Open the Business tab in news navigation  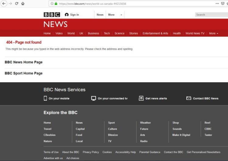point(93,33)
